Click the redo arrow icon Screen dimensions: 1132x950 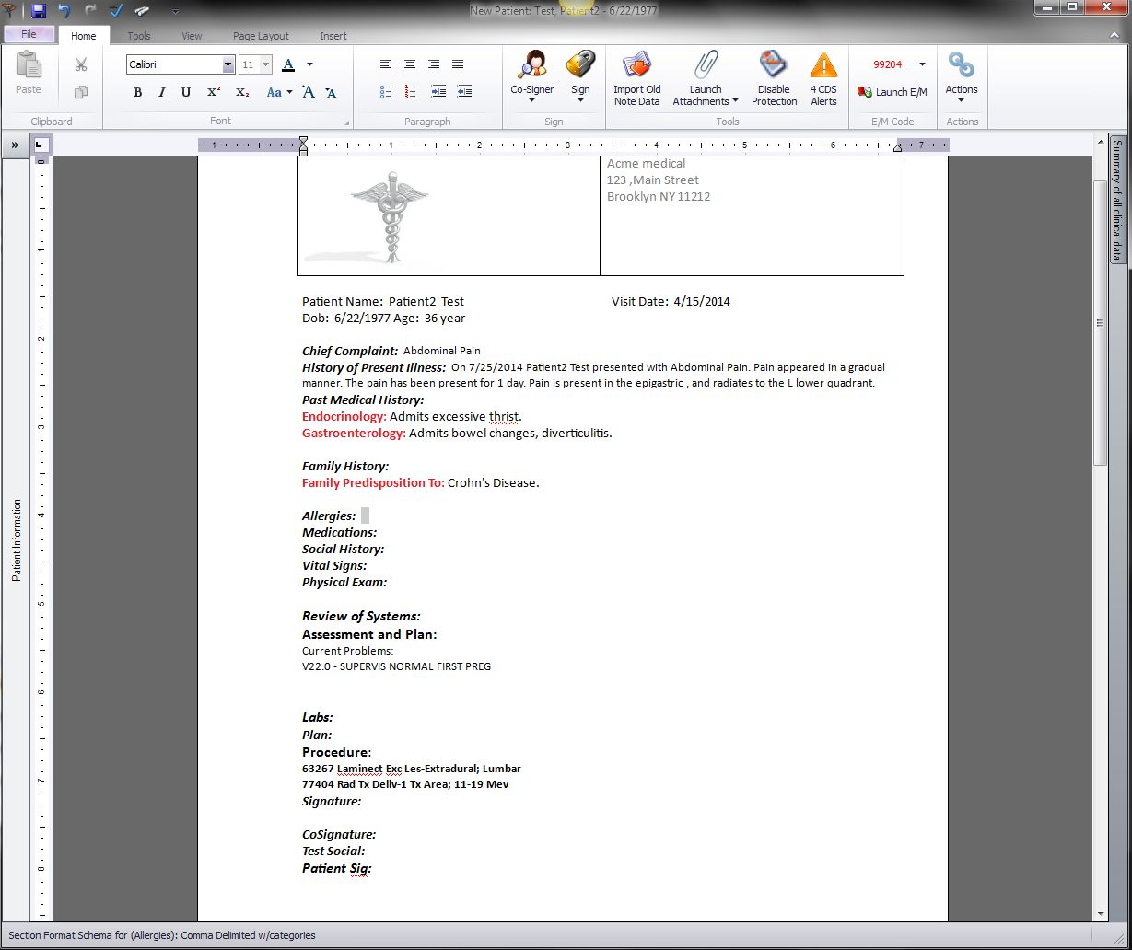[90, 11]
